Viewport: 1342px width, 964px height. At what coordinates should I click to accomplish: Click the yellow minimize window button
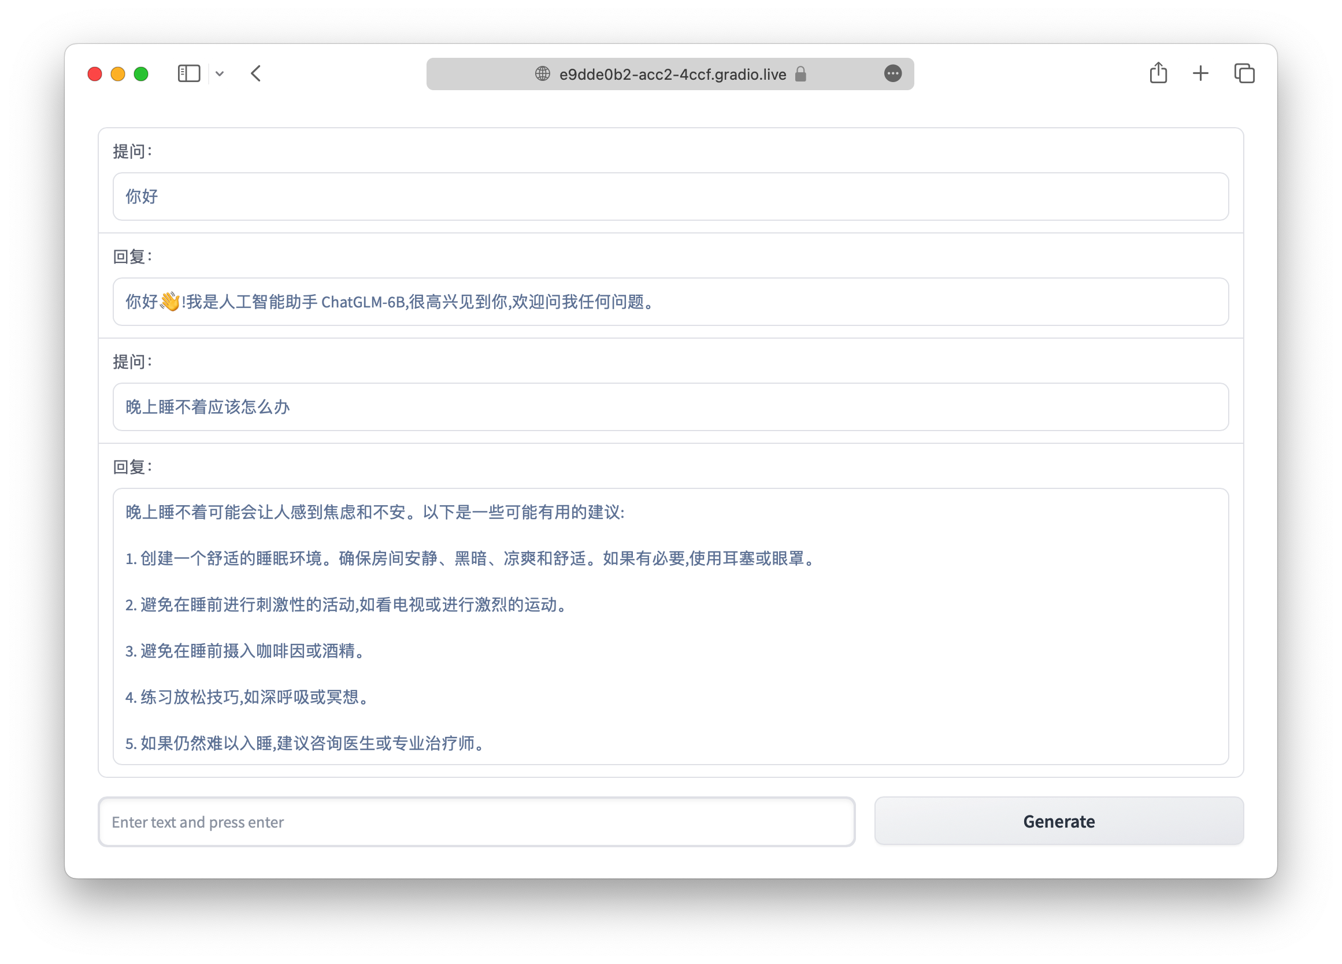pyautogui.click(x=118, y=74)
